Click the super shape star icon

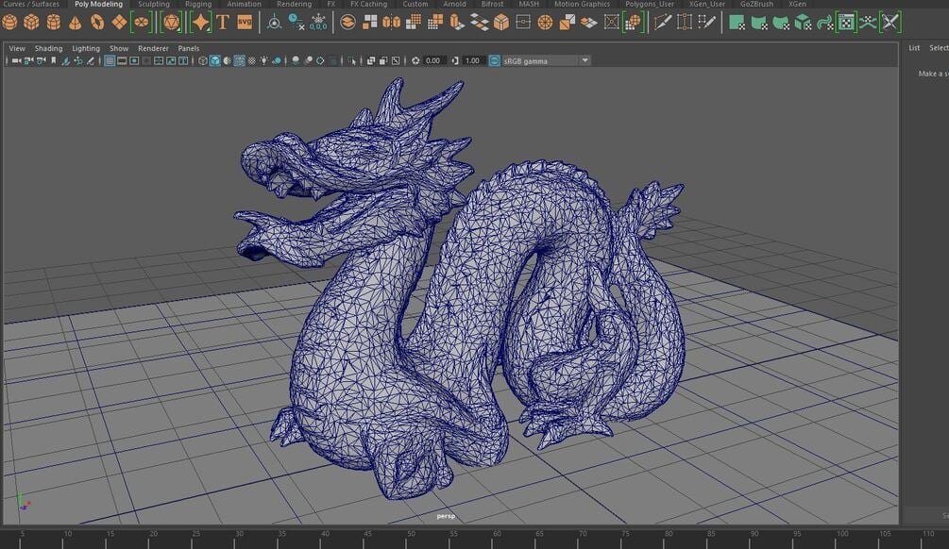pos(200,23)
